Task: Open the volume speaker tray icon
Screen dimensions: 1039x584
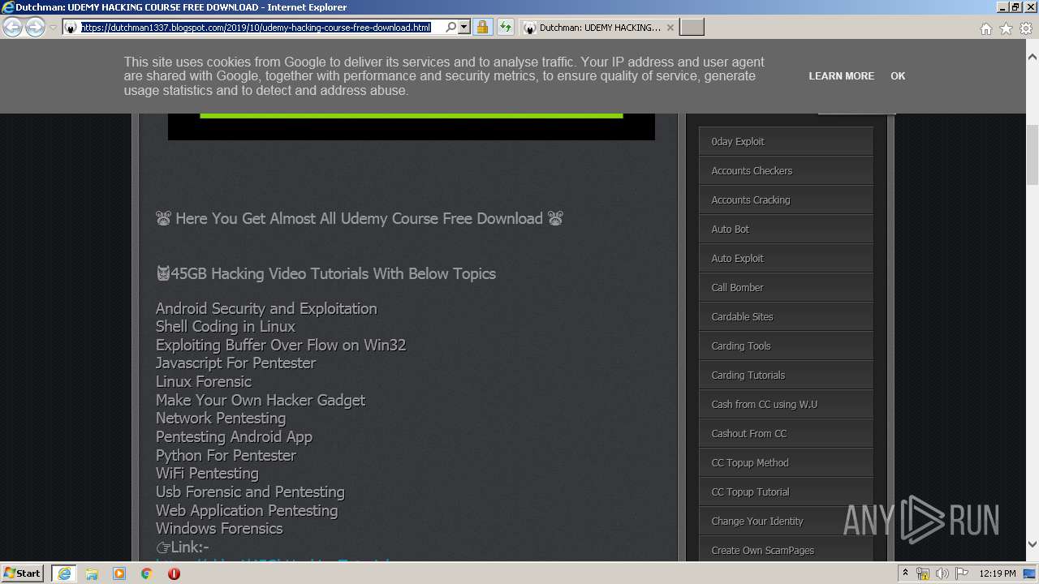Action: pyautogui.click(x=942, y=573)
